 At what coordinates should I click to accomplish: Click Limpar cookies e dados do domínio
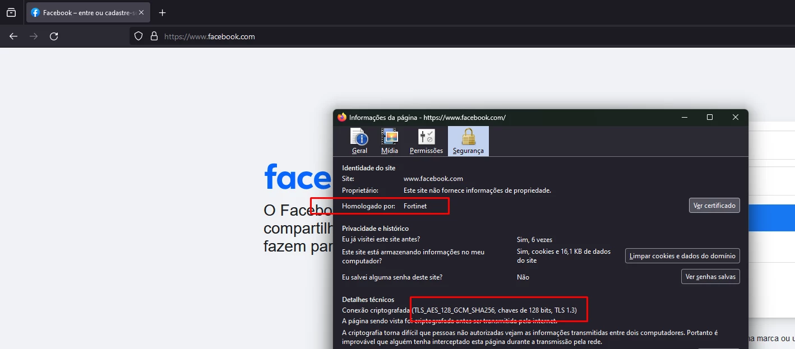pyautogui.click(x=682, y=256)
